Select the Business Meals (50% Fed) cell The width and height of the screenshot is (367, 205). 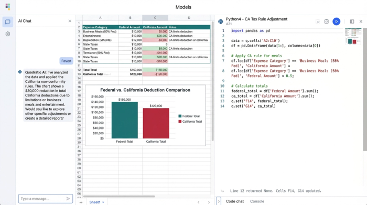[100, 31]
